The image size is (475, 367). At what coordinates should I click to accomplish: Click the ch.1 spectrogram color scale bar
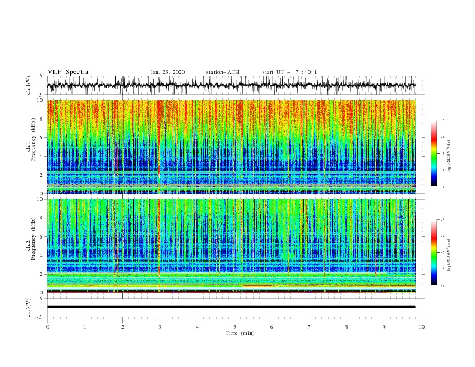tap(434, 154)
